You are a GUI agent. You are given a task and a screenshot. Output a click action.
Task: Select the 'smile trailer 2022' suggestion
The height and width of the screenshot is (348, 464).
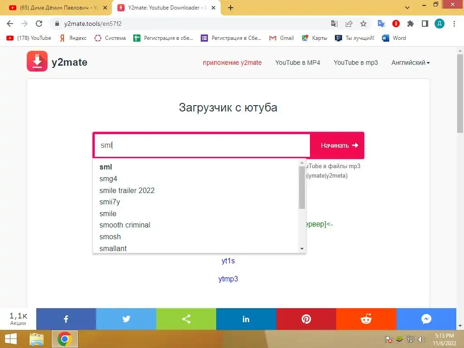[196, 190]
